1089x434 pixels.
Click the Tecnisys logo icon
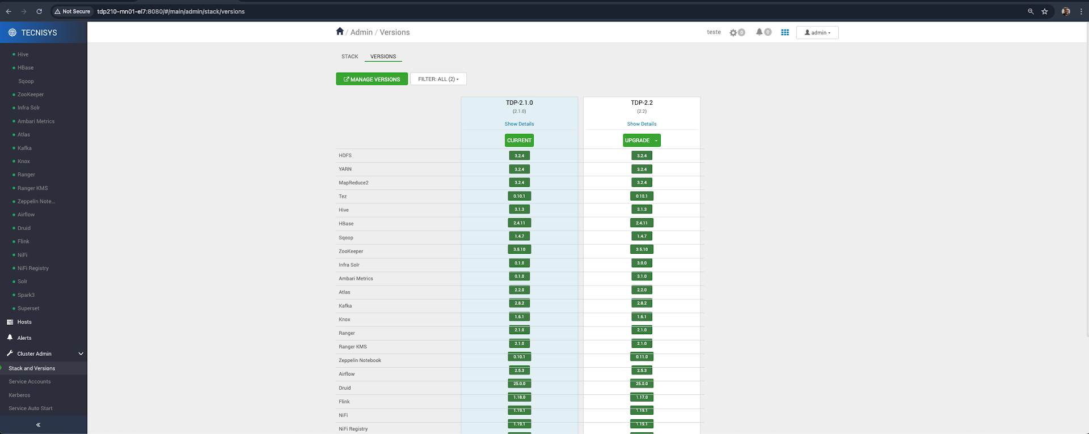[12, 33]
